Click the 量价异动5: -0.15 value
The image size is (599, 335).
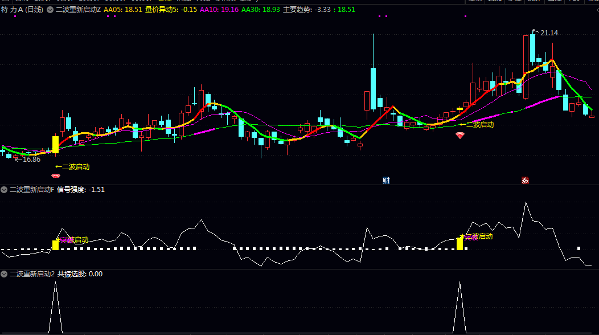pyautogui.click(x=171, y=10)
